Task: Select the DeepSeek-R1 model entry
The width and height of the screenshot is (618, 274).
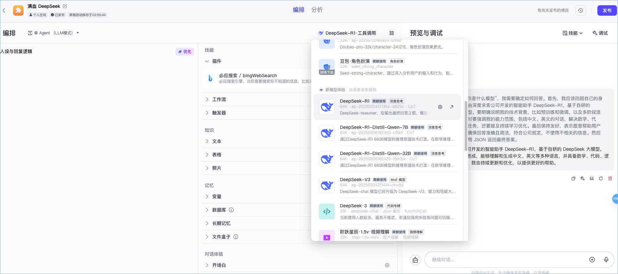Action: [387, 107]
